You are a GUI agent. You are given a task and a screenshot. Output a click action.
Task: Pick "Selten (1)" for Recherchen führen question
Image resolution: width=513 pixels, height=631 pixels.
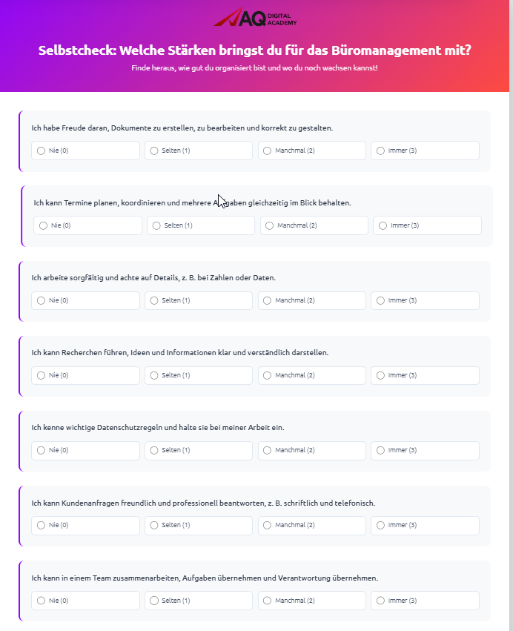[153, 375]
